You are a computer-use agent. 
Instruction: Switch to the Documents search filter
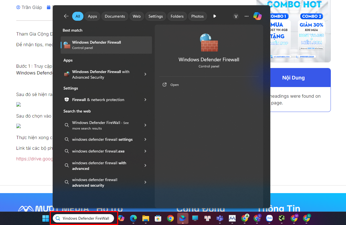(115, 16)
